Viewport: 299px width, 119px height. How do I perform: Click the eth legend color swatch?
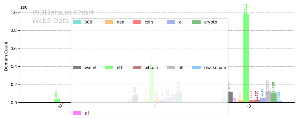click(x=109, y=68)
